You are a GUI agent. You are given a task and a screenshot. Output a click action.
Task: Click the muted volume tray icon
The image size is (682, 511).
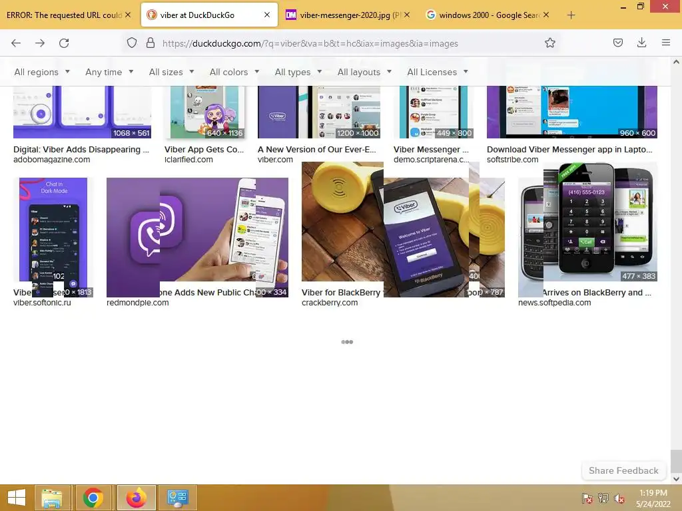pos(619,498)
